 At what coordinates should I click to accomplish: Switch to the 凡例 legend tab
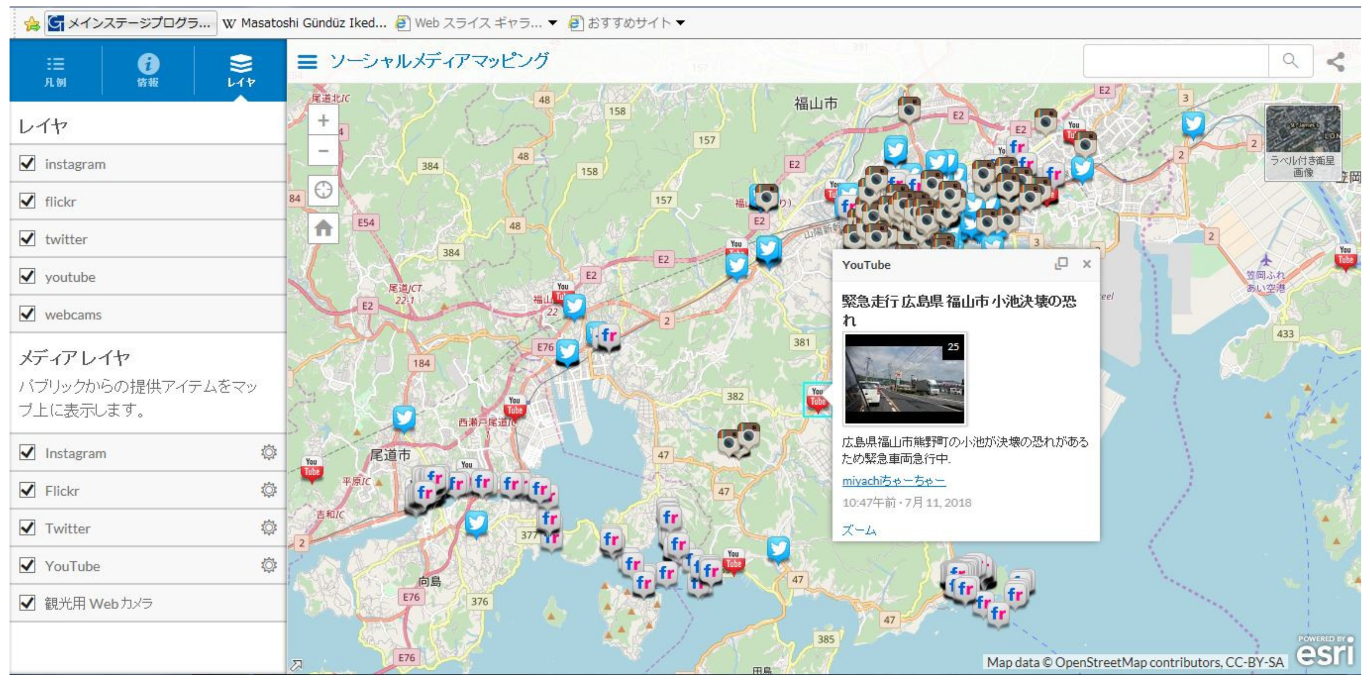55,71
